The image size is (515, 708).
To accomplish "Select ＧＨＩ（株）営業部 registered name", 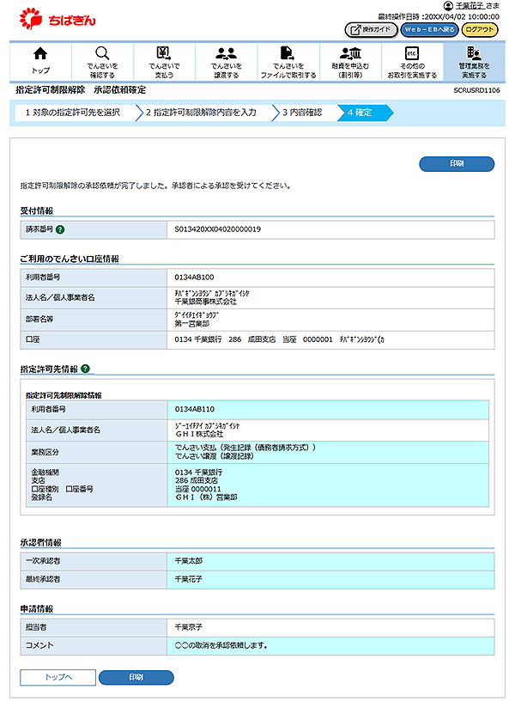I will point(206,497).
